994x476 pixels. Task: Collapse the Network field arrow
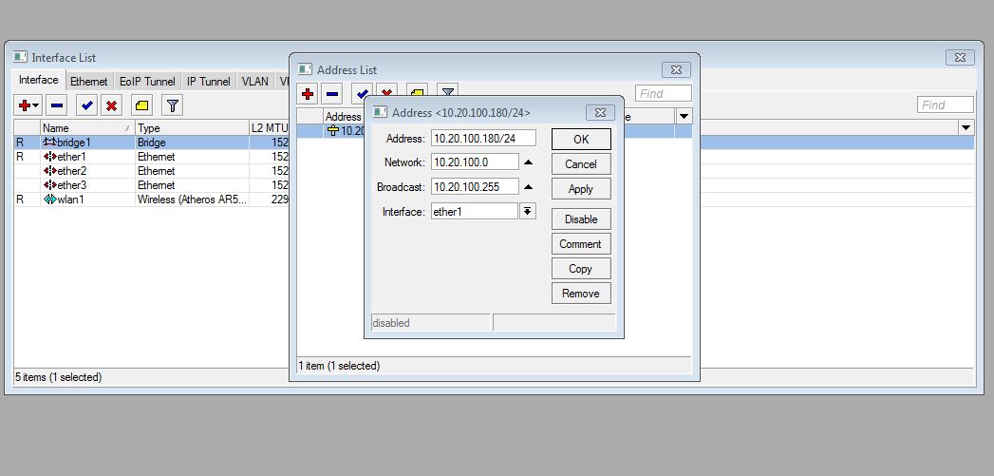point(528,162)
